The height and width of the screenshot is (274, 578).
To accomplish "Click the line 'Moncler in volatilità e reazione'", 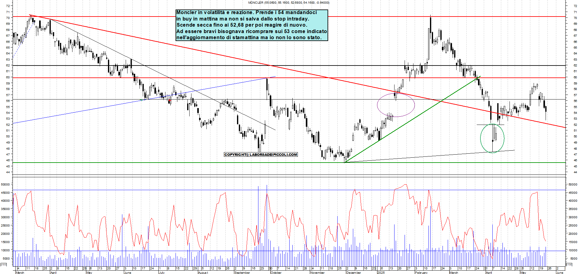I will tap(246, 13).
